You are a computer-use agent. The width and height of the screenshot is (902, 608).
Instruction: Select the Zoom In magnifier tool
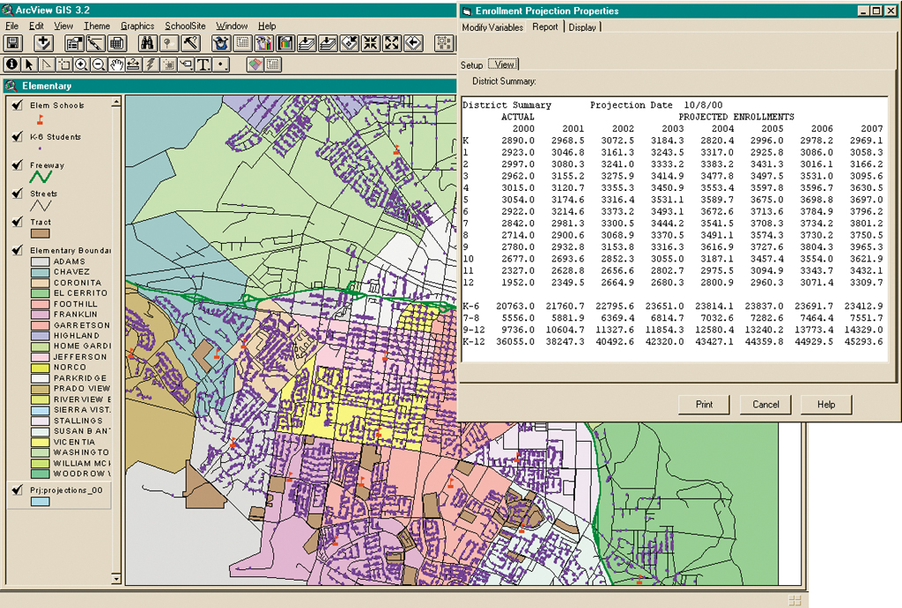81,64
